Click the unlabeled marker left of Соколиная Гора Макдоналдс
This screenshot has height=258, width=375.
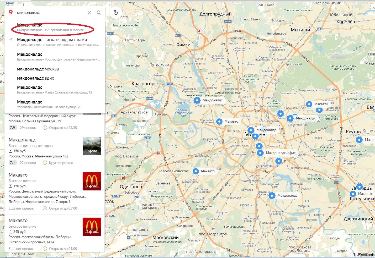[x=281, y=114]
